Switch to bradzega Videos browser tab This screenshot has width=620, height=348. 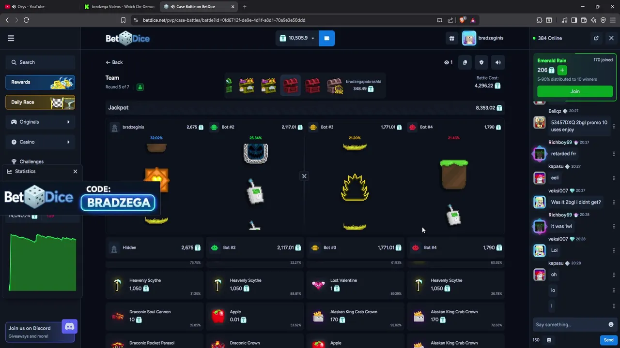point(119,7)
